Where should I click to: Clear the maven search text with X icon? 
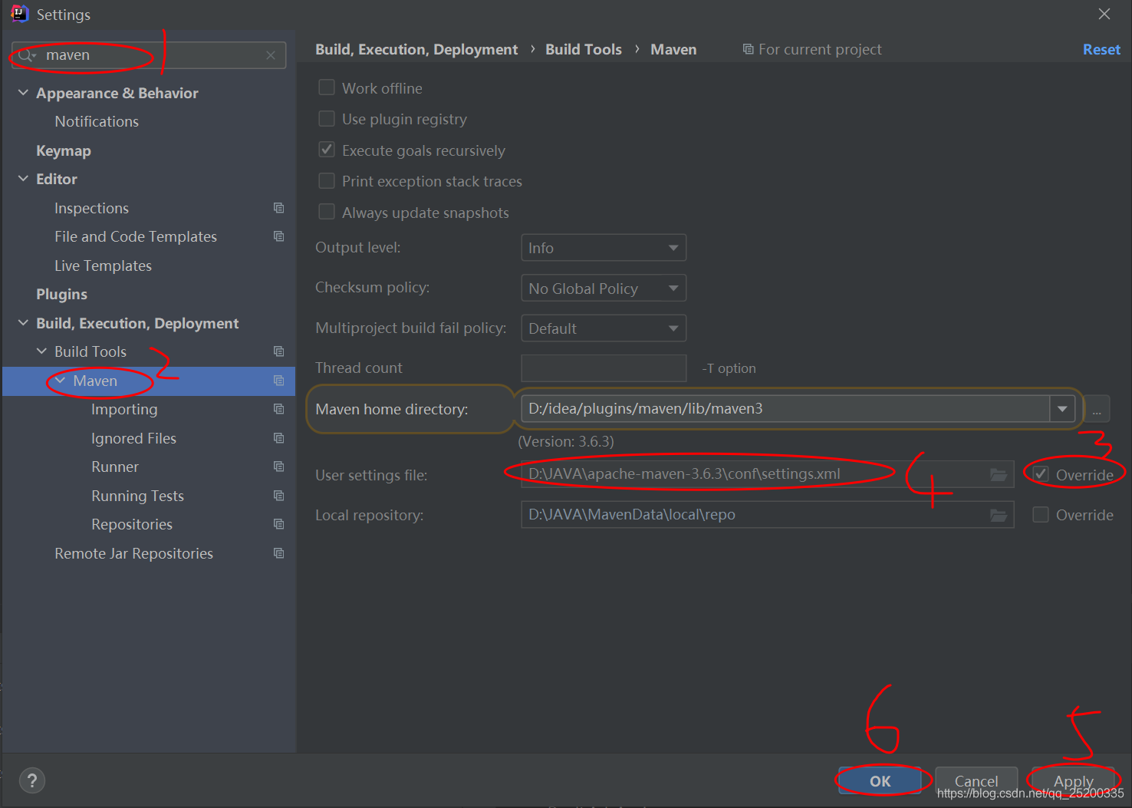[x=271, y=55]
